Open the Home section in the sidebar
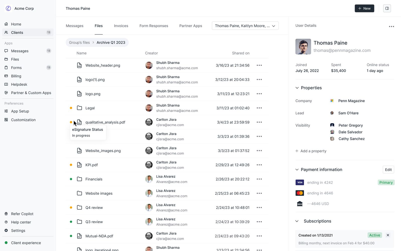The height and width of the screenshot is (251, 401). (16, 24)
